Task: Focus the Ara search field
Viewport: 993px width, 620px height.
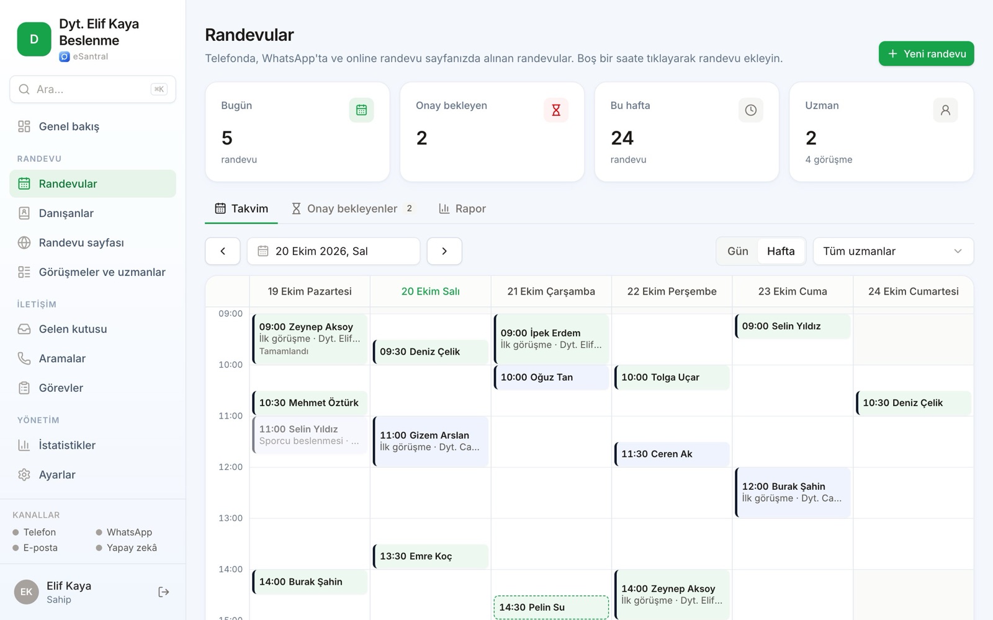Action: coord(92,89)
